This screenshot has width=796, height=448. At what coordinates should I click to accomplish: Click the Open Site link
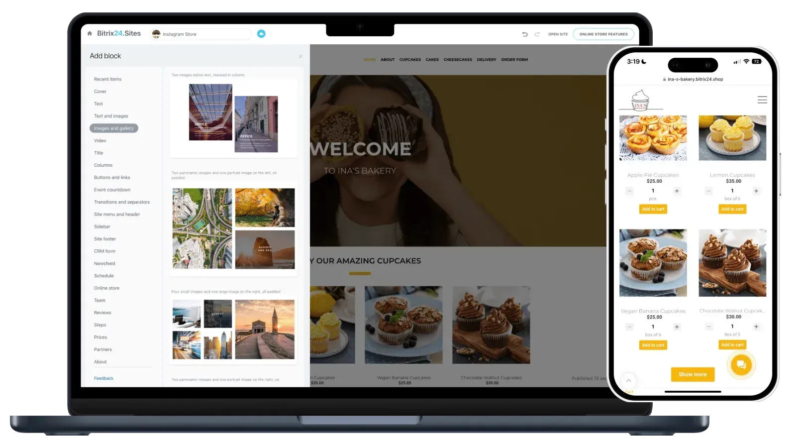pos(558,34)
